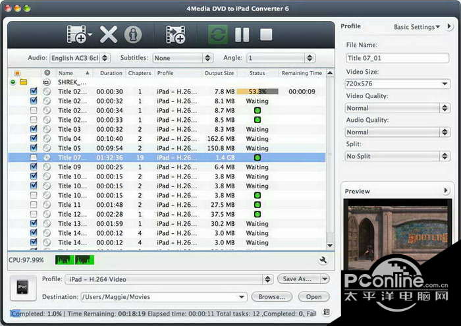The image size is (461, 326).
Task: Uncheck the Title 05 checkbox
Action: tap(34, 148)
